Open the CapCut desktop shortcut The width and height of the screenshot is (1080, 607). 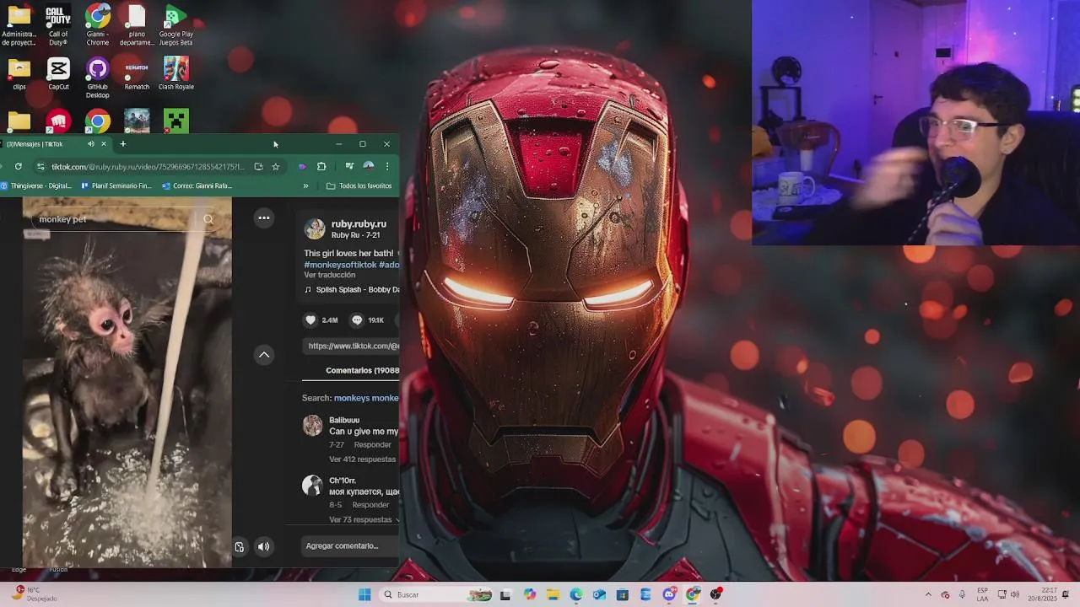point(58,74)
